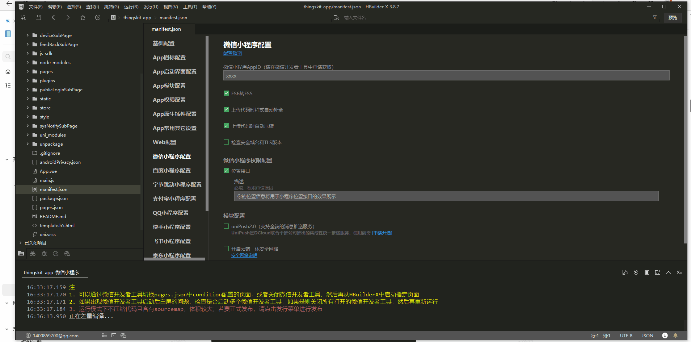Open App.vue in the file tree
The width and height of the screenshot is (691, 342).
coord(48,171)
